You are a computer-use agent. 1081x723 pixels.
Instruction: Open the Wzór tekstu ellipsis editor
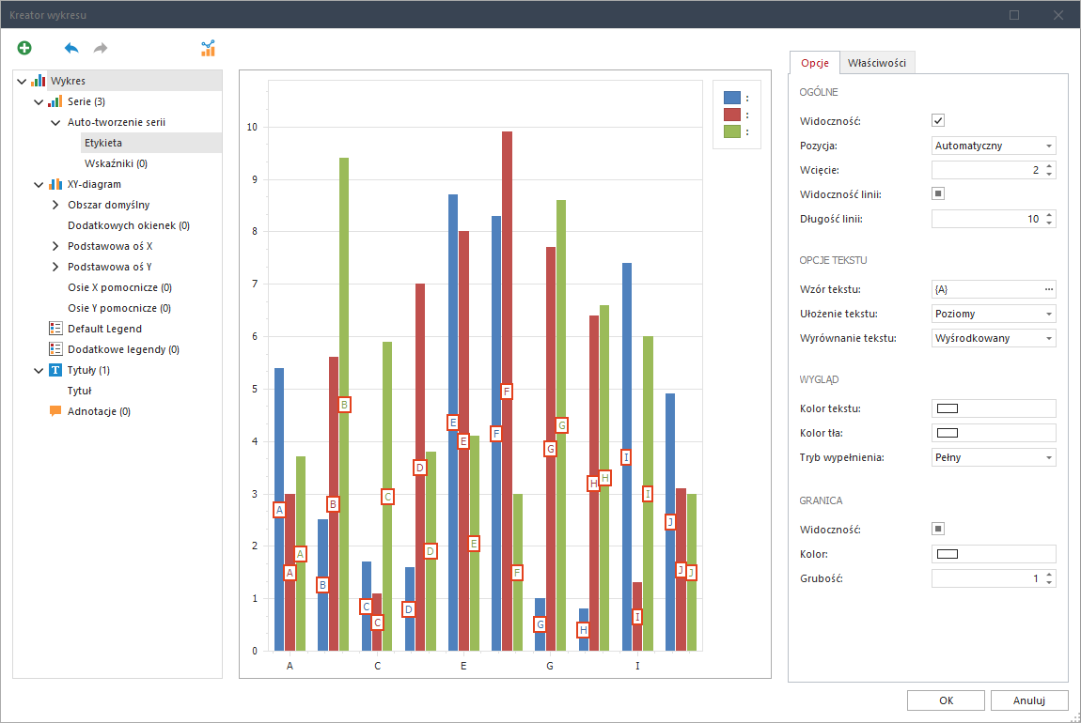click(x=1049, y=289)
